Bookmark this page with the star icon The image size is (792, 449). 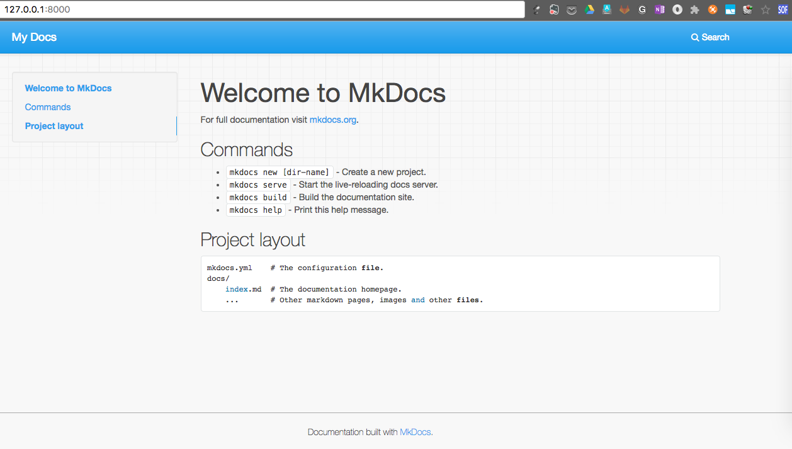click(x=766, y=9)
